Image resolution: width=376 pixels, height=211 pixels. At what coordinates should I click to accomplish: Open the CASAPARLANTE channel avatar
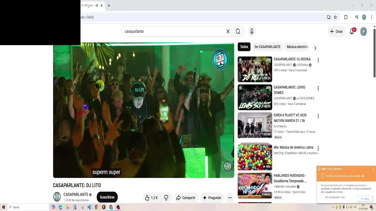[57, 197]
